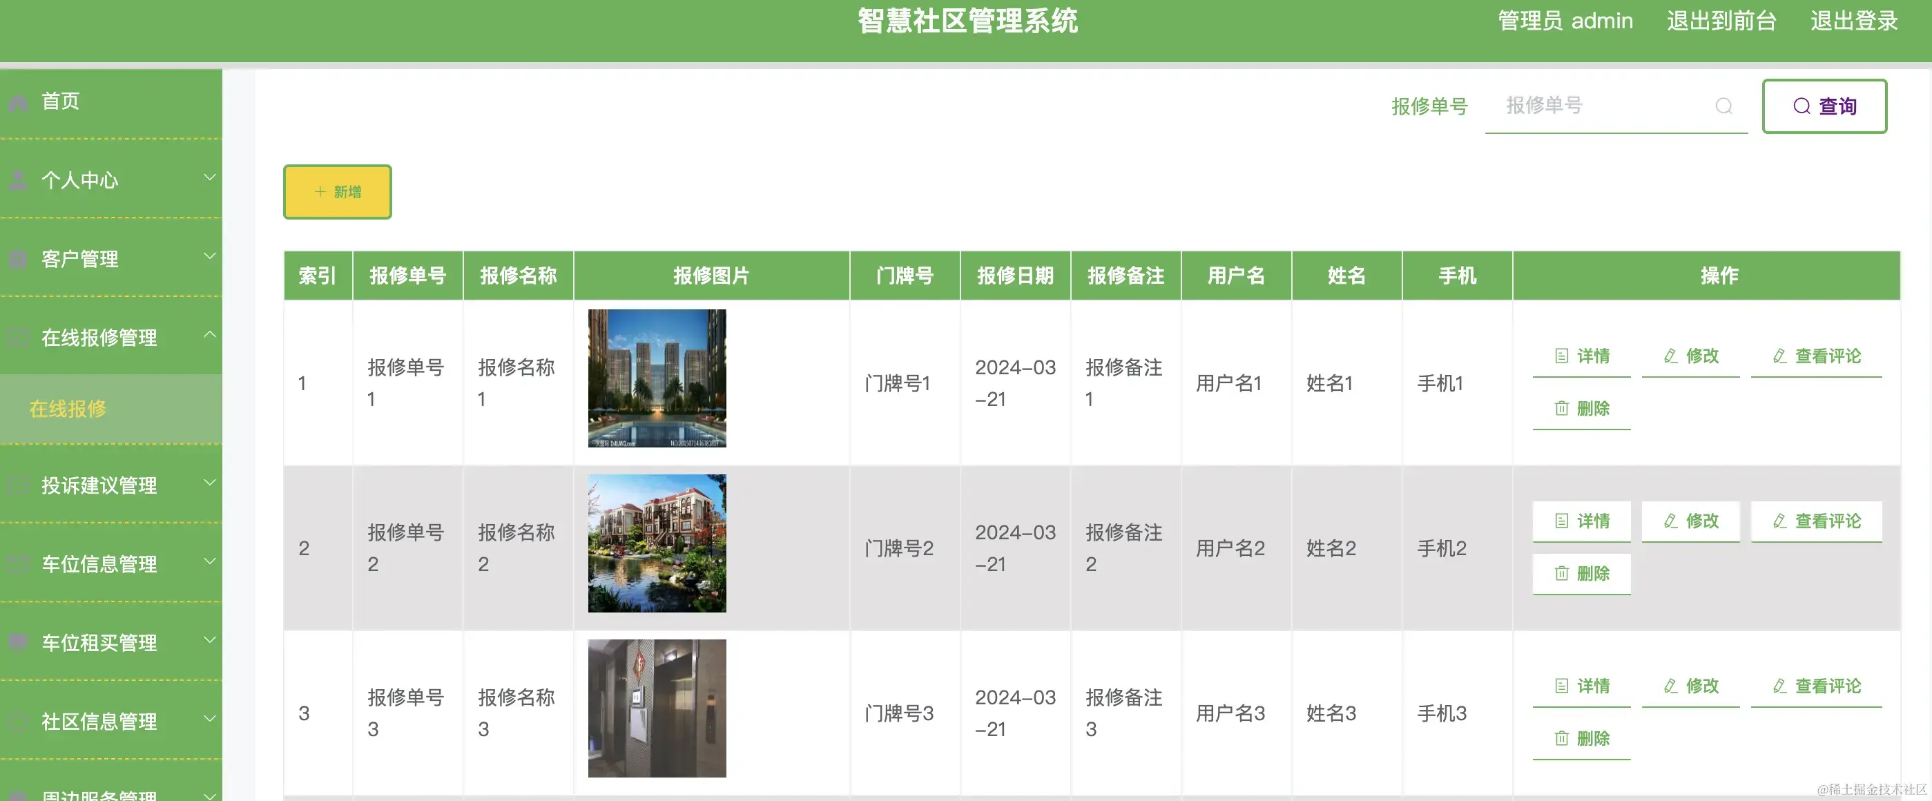The width and height of the screenshot is (1932, 801).
Task: Click the 报修日期 column header
Action: pos(1016,276)
